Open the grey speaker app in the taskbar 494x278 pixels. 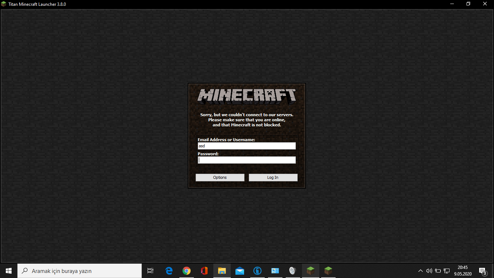tap(293, 271)
